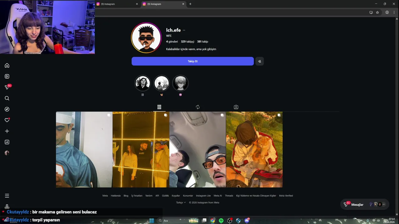399x224 pixels.
Task: Open options dots next to lch.efe
Action: (184, 30)
